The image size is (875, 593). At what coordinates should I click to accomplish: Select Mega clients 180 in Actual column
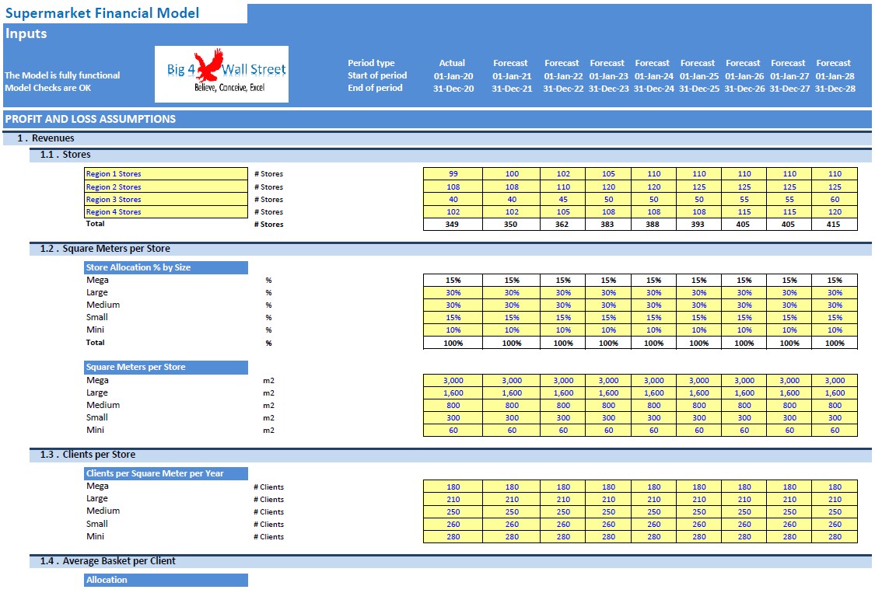tap(453, 487)
